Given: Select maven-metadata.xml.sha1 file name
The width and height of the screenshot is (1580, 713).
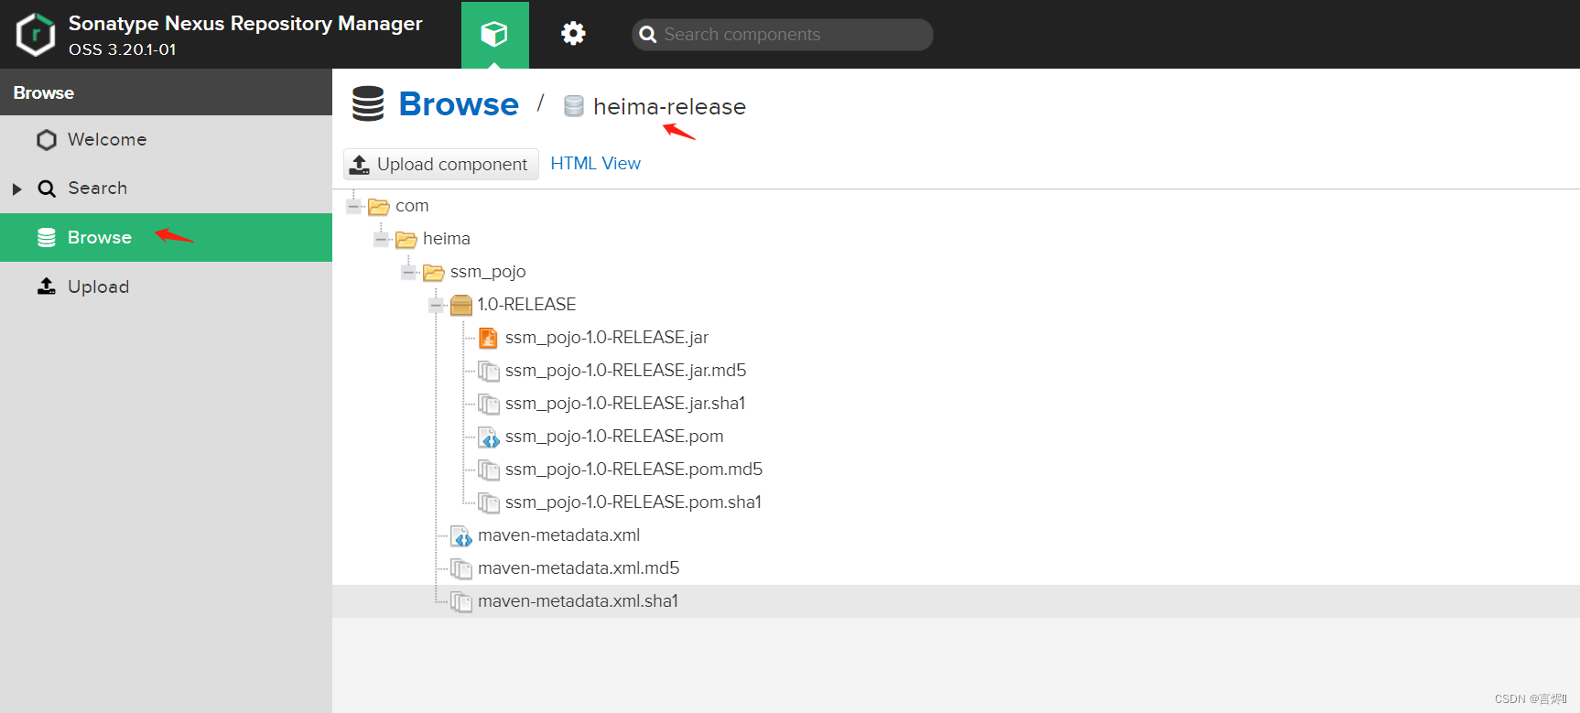Looking at the screenshot, I should coord(579,601).
